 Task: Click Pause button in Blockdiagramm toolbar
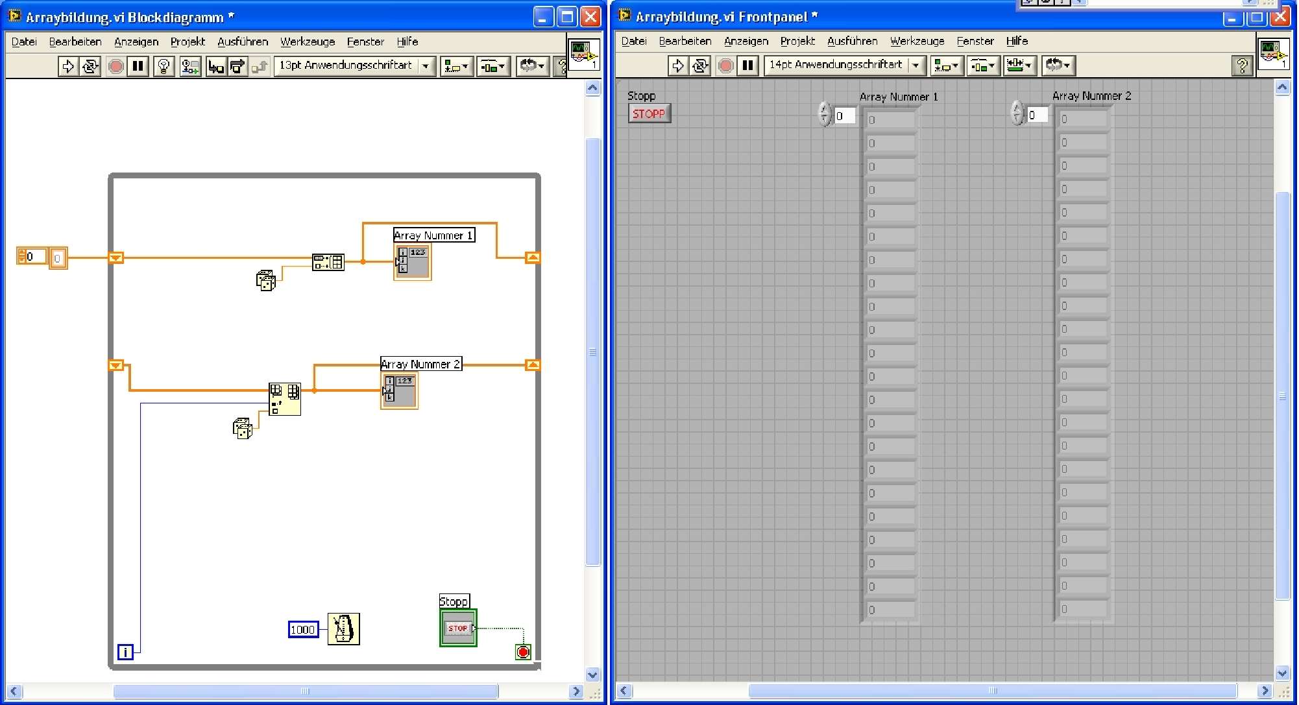[x=138, y=66]
